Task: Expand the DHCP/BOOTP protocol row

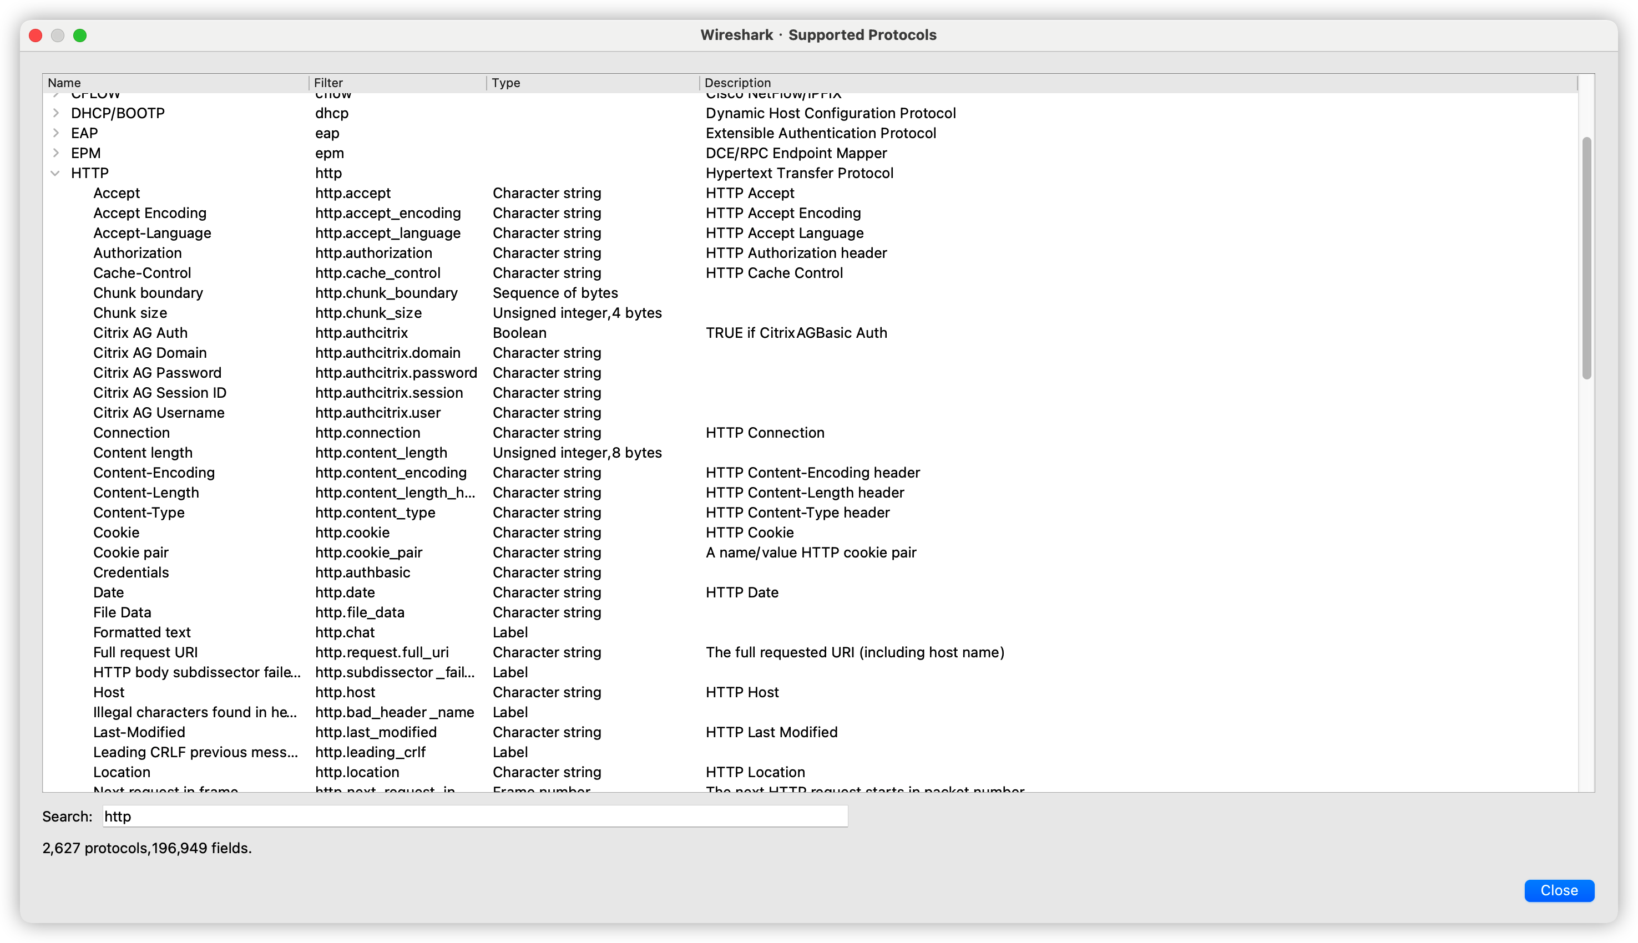Action: 55,113
